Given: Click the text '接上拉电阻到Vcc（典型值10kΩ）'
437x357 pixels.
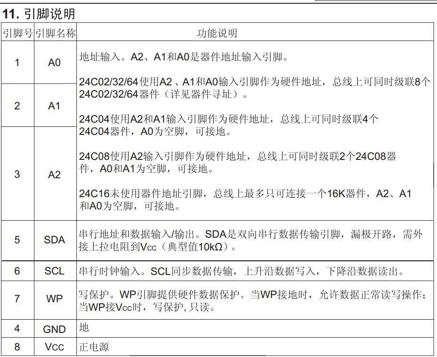Looking at the screenshot, I should 157,247.
